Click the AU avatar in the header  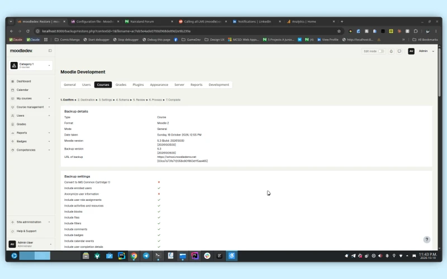coord(411,51)
